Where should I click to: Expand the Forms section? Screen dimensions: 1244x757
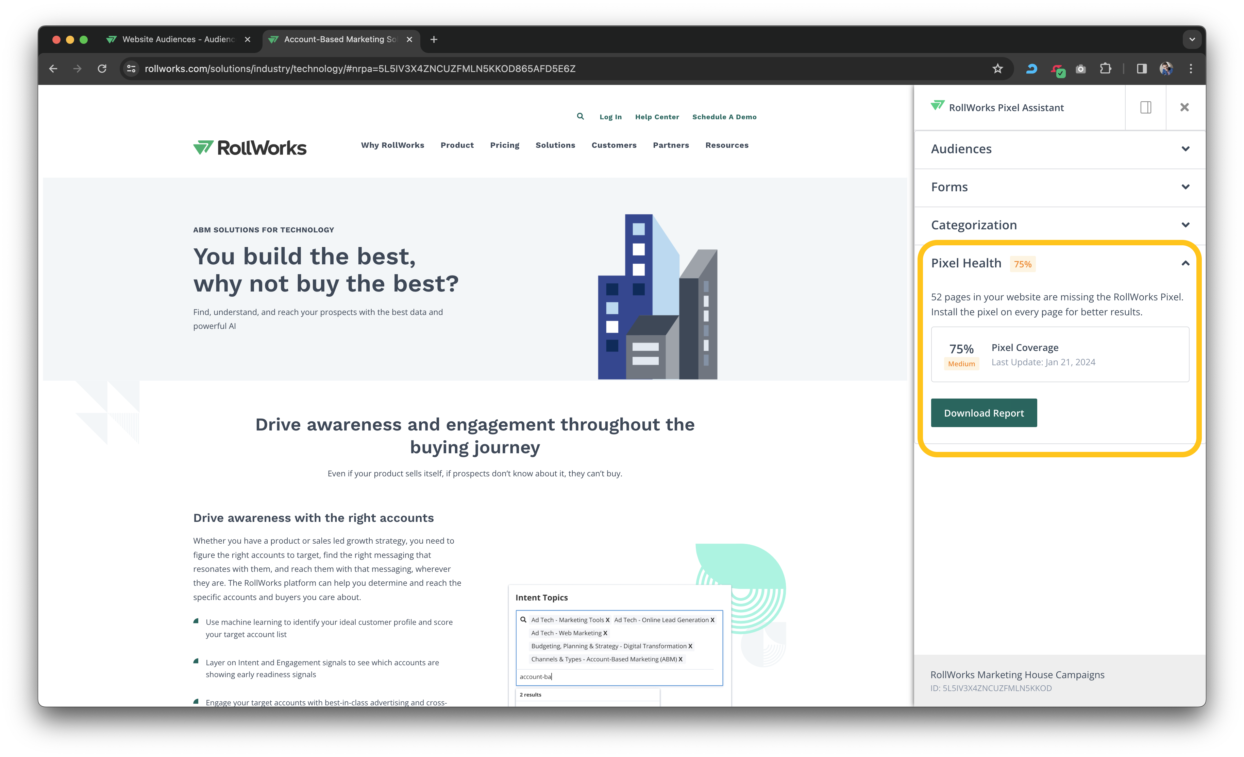click(x=1060, y=187)
